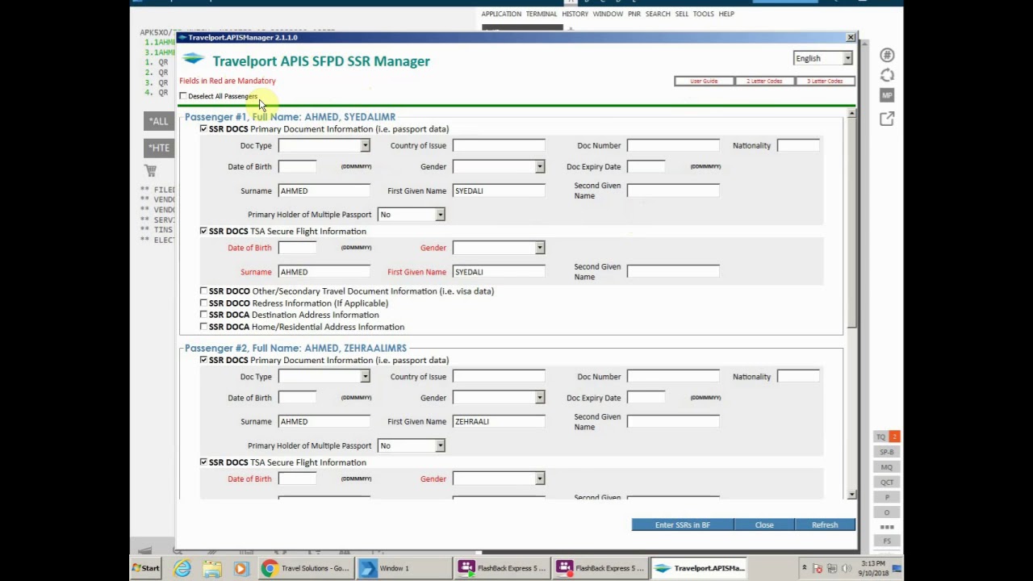This screenshot has width=1033, height=581.
Task: Uncheck Passenger #2 SSR DOCS Primary Document checkbox
Action: [203, 360]
